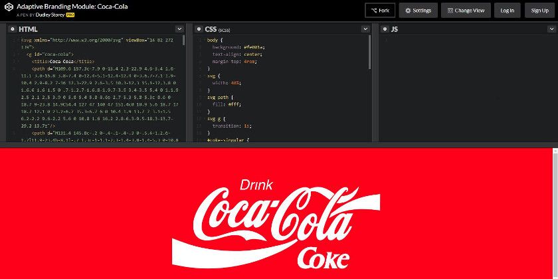Screen dimensions: 558x279
Task: Click preview pane vertical scrollbar
Action: tap(555, 213)
